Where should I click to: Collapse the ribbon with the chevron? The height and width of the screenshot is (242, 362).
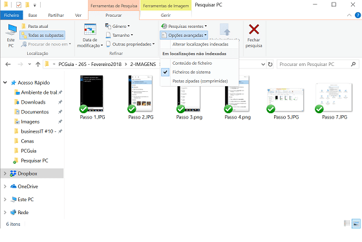[349, 16]
